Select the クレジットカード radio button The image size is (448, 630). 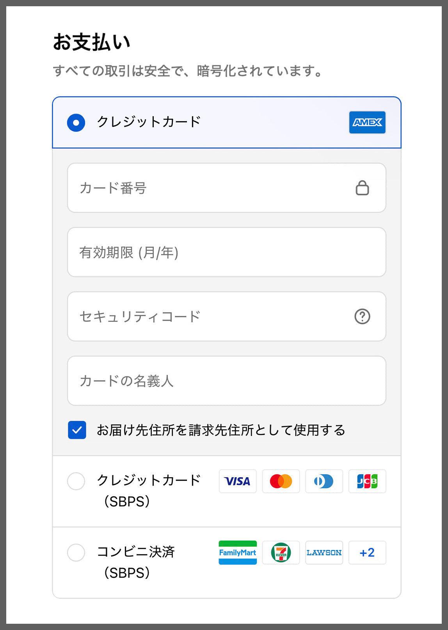[x=76, y=123]
